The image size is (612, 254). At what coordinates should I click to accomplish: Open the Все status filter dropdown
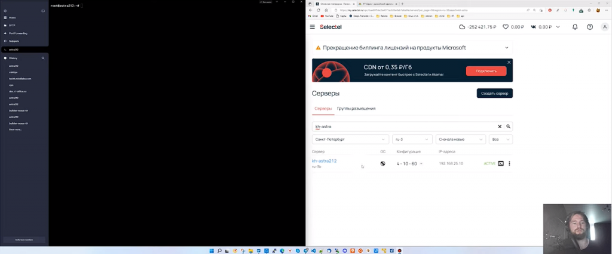pyautogui.click(x=501, y=139)
